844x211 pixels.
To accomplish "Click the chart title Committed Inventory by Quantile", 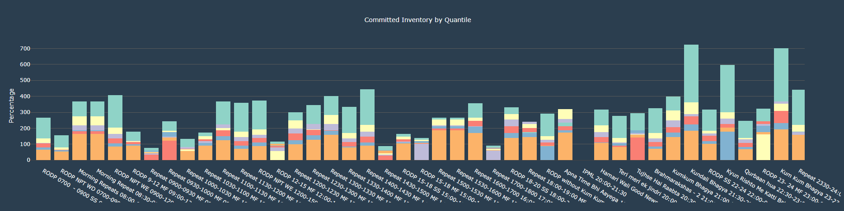I will pyautogui.click(x=417, y=20).
